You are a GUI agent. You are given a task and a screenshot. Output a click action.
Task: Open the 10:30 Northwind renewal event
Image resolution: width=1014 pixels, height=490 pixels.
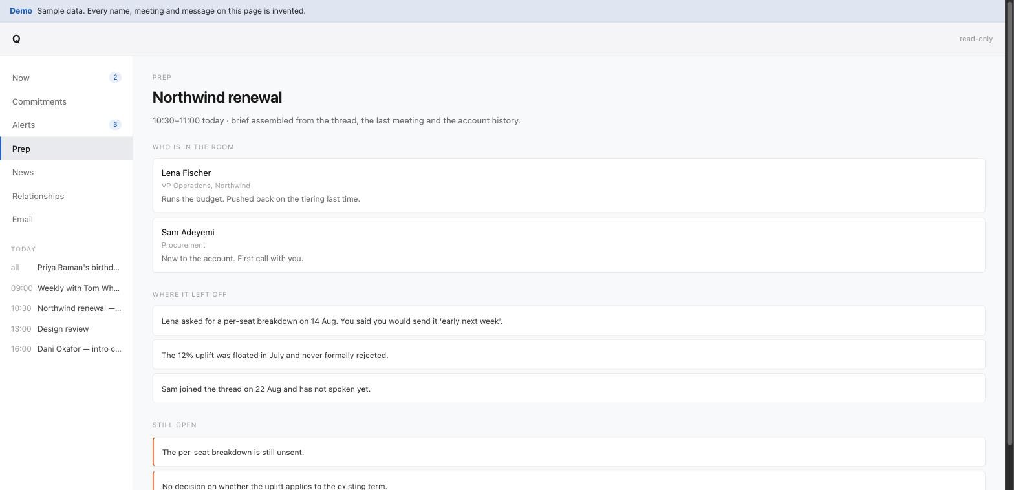click(66, 308)
